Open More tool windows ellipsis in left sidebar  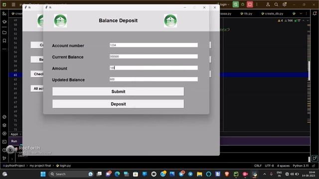(x=4, y=49)
